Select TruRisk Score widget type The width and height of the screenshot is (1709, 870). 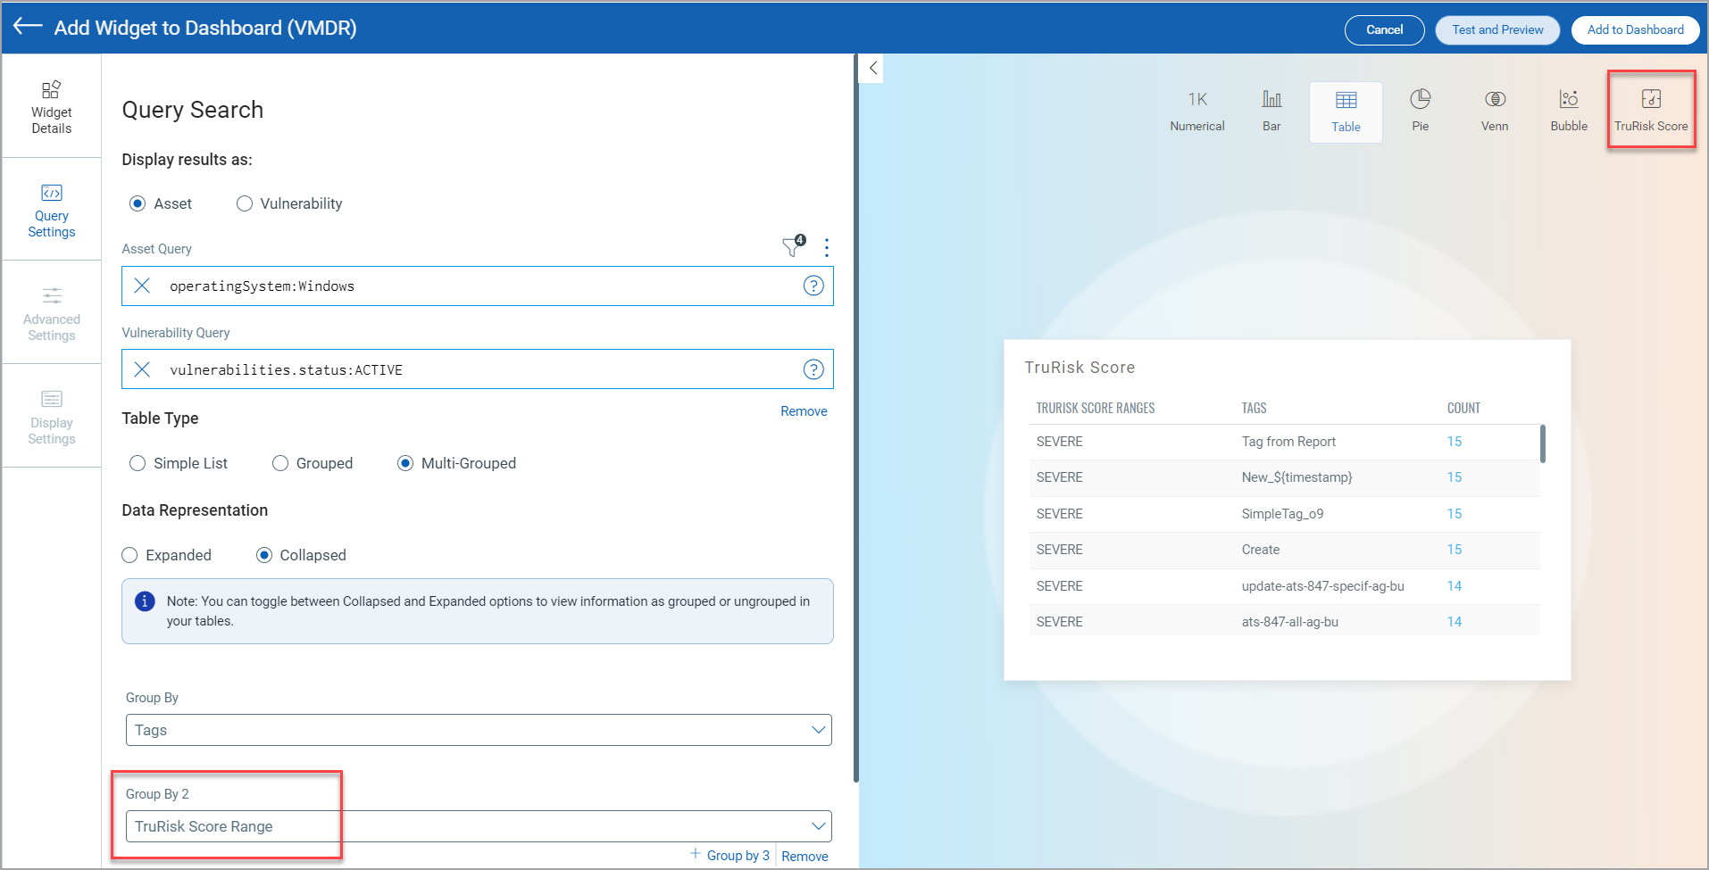[1651, 112]
